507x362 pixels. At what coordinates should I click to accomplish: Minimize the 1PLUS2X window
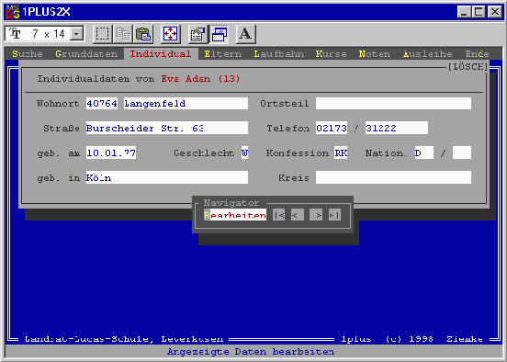464,12
